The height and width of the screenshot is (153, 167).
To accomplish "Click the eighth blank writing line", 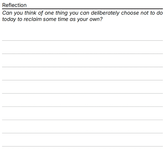I will [x=82, y=133].
